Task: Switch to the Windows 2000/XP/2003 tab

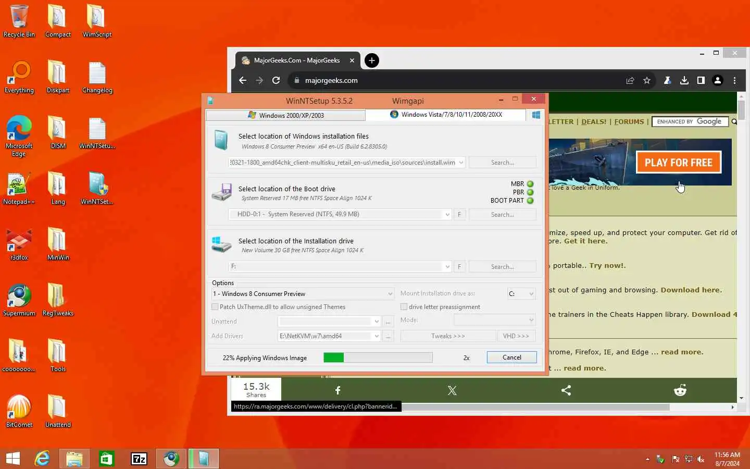Action: tap(286, 115)
